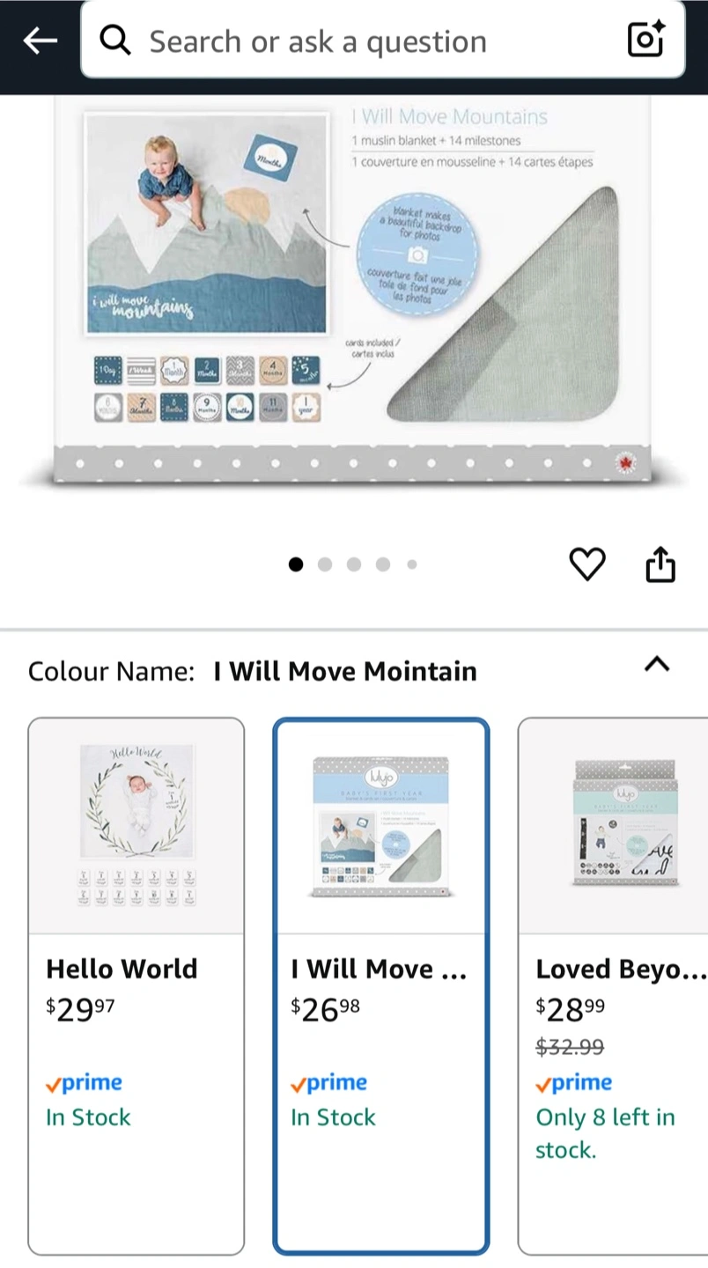Go to second product image dot
This screenshot has width=708, height=1268.
coord(325,565)
